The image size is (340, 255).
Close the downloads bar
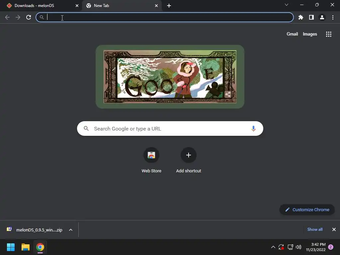click(334, 229)
